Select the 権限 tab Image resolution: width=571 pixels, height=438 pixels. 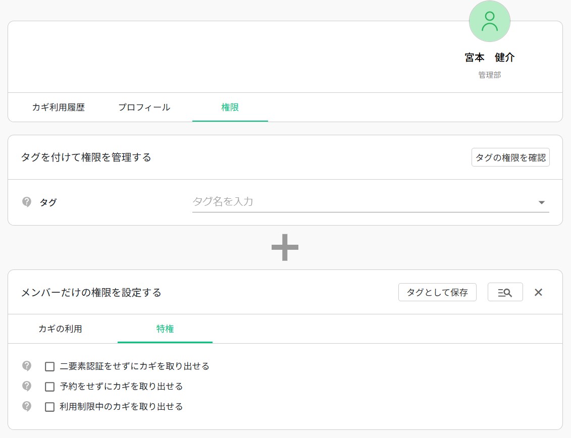pos(230,107)
